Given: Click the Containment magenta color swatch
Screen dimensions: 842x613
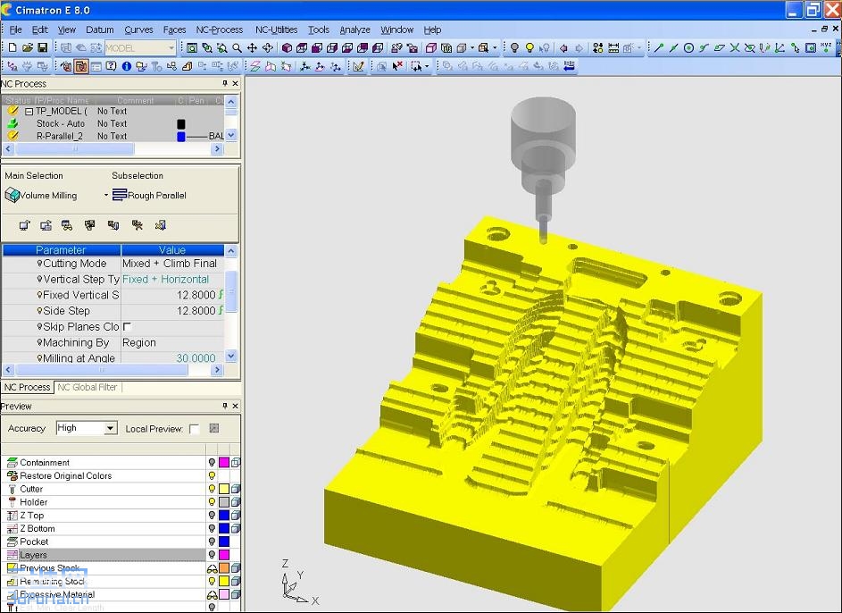Looking at the screenshot, I should click(x=224, y=463).
